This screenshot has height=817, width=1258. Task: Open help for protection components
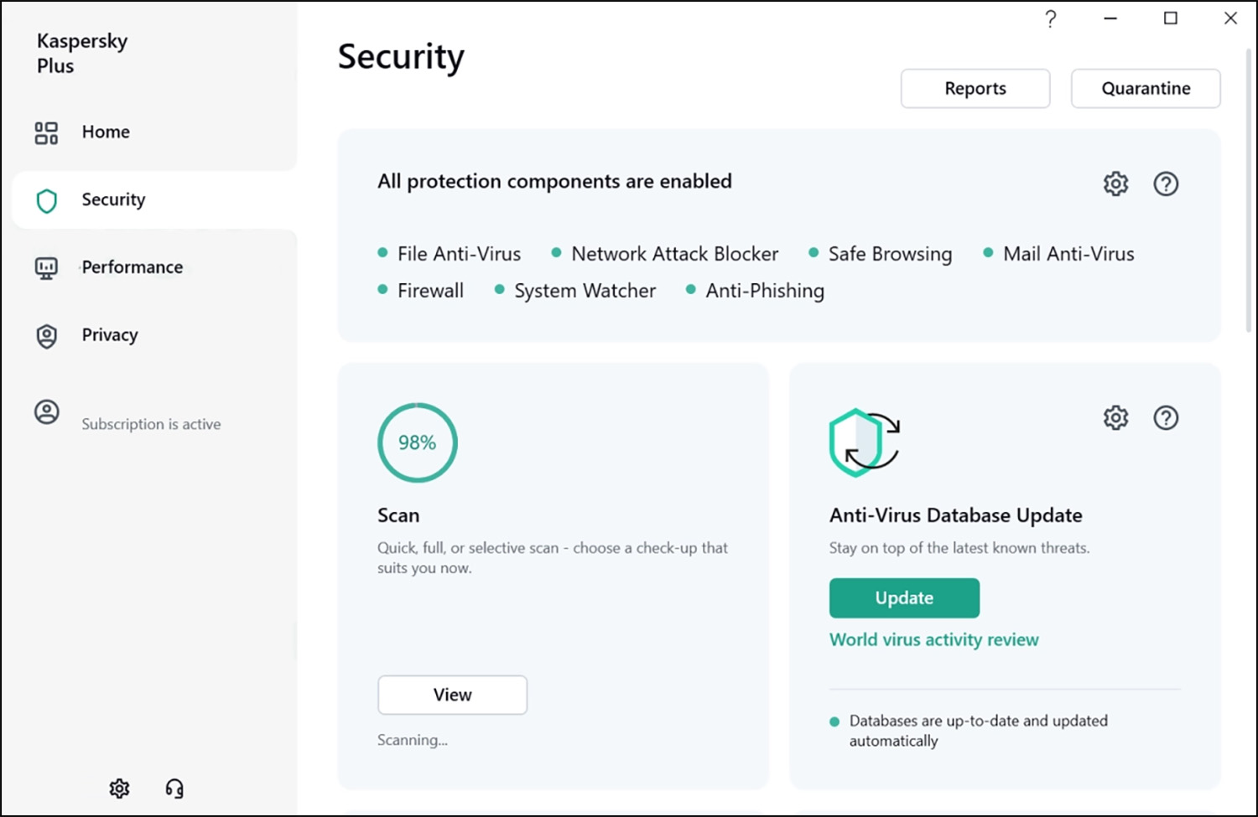click(x=1166, y=184)
